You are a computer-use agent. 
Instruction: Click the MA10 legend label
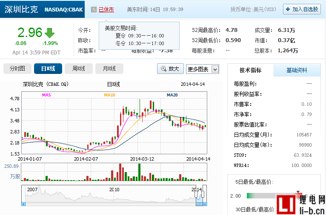coord(109,95)
